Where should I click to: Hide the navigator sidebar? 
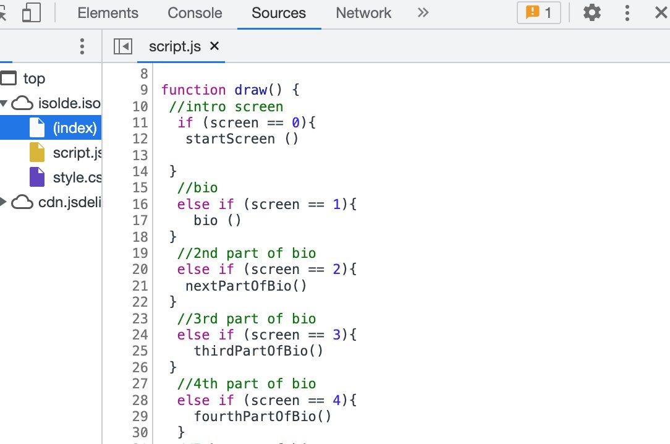coord(123,46)
